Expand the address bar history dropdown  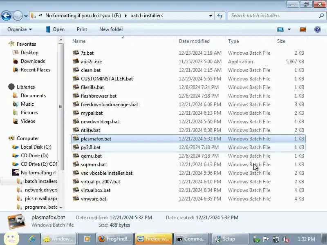click(211, 16)
